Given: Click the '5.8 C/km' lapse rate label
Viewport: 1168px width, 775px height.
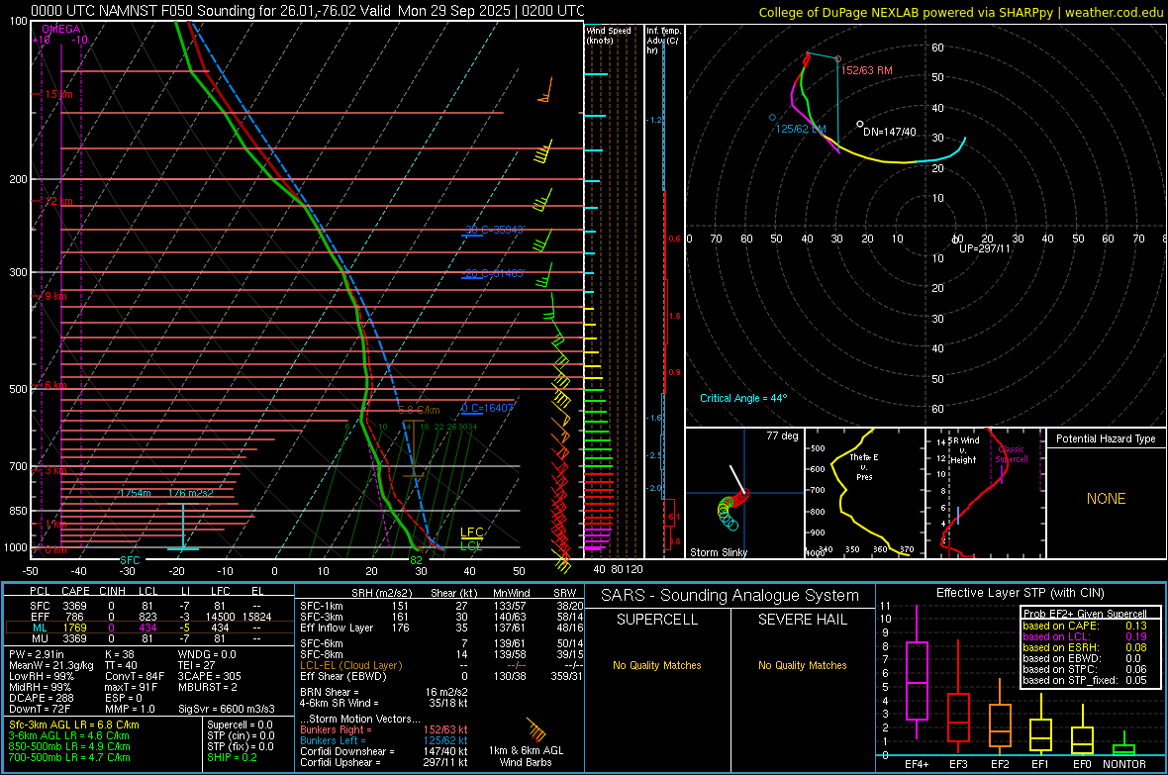Looking at the screenshot, I should point(419,410).
